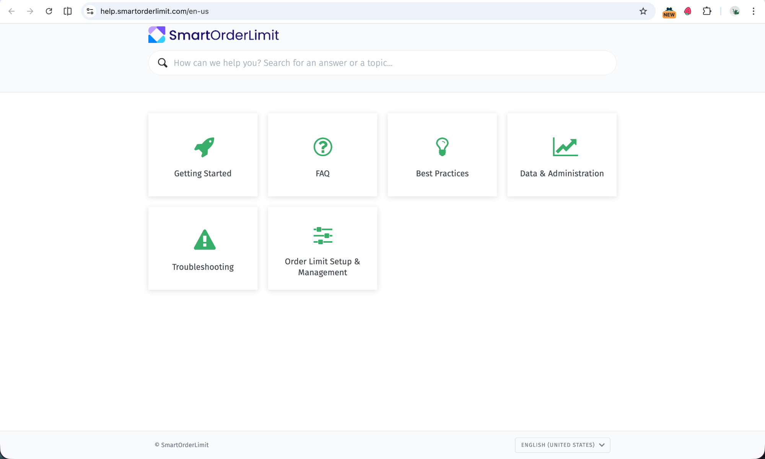Click the warning triangle Troubleshooting icon

click(x=205, y=240)
